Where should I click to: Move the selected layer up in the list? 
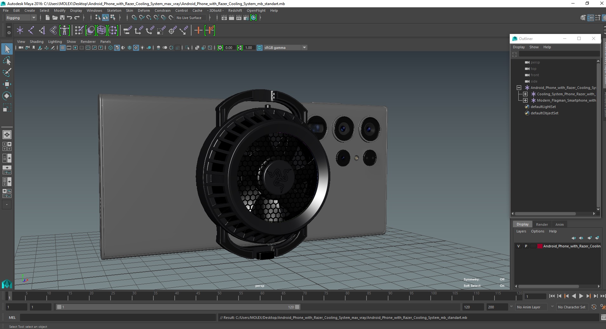tap(574, 238)
